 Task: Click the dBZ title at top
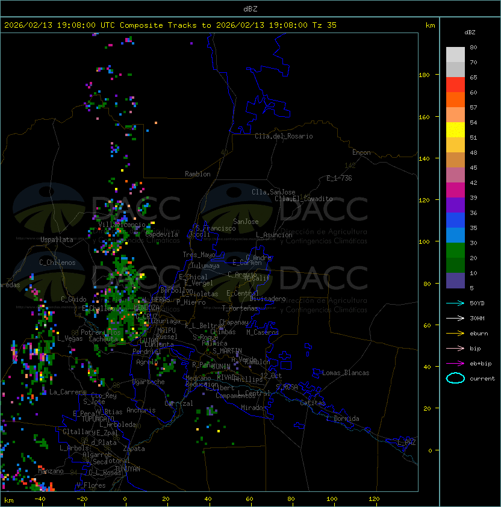250,8
